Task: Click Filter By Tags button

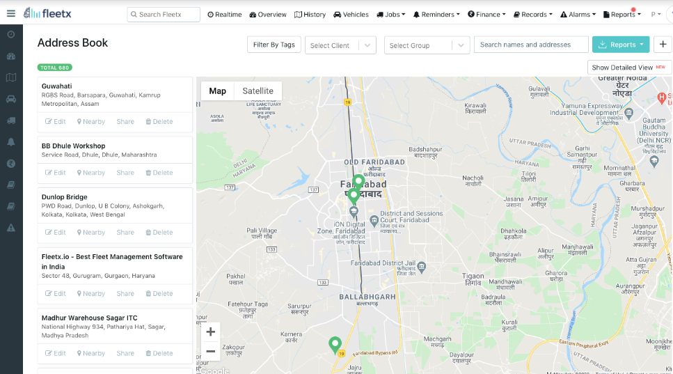Action: (x=274, y=45)
